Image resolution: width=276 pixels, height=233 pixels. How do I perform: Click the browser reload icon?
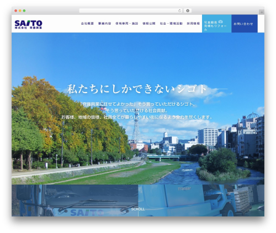pos(179,11)
